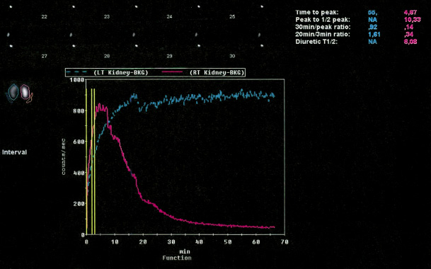The width and height of the screenshot is (431, 269).
Task: Select the pink 20min/3min ratio value ,34
Action: (x=409, y=35)
